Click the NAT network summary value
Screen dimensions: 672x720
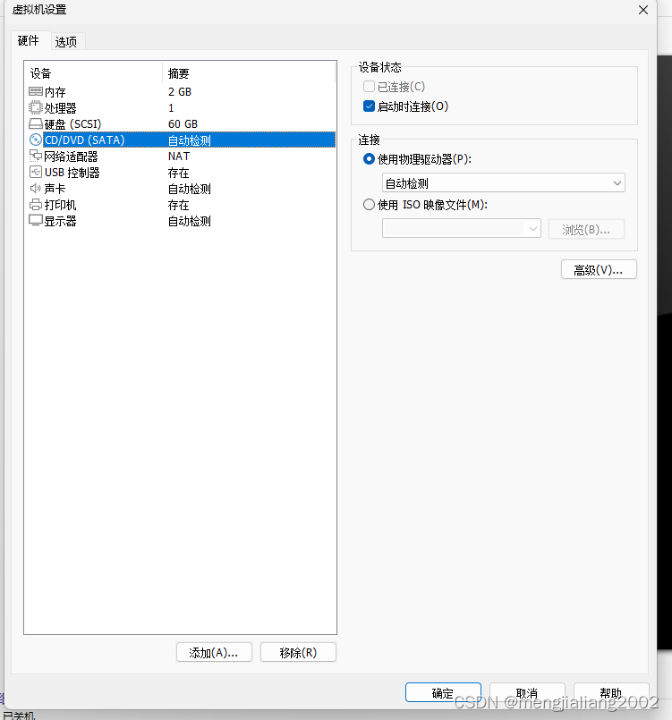[x=179, y=157]
